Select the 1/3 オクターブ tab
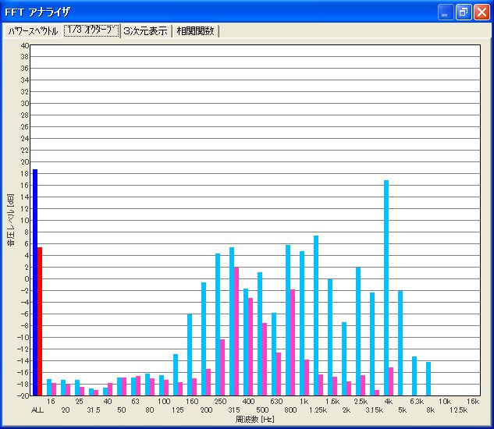 [91, 30]
